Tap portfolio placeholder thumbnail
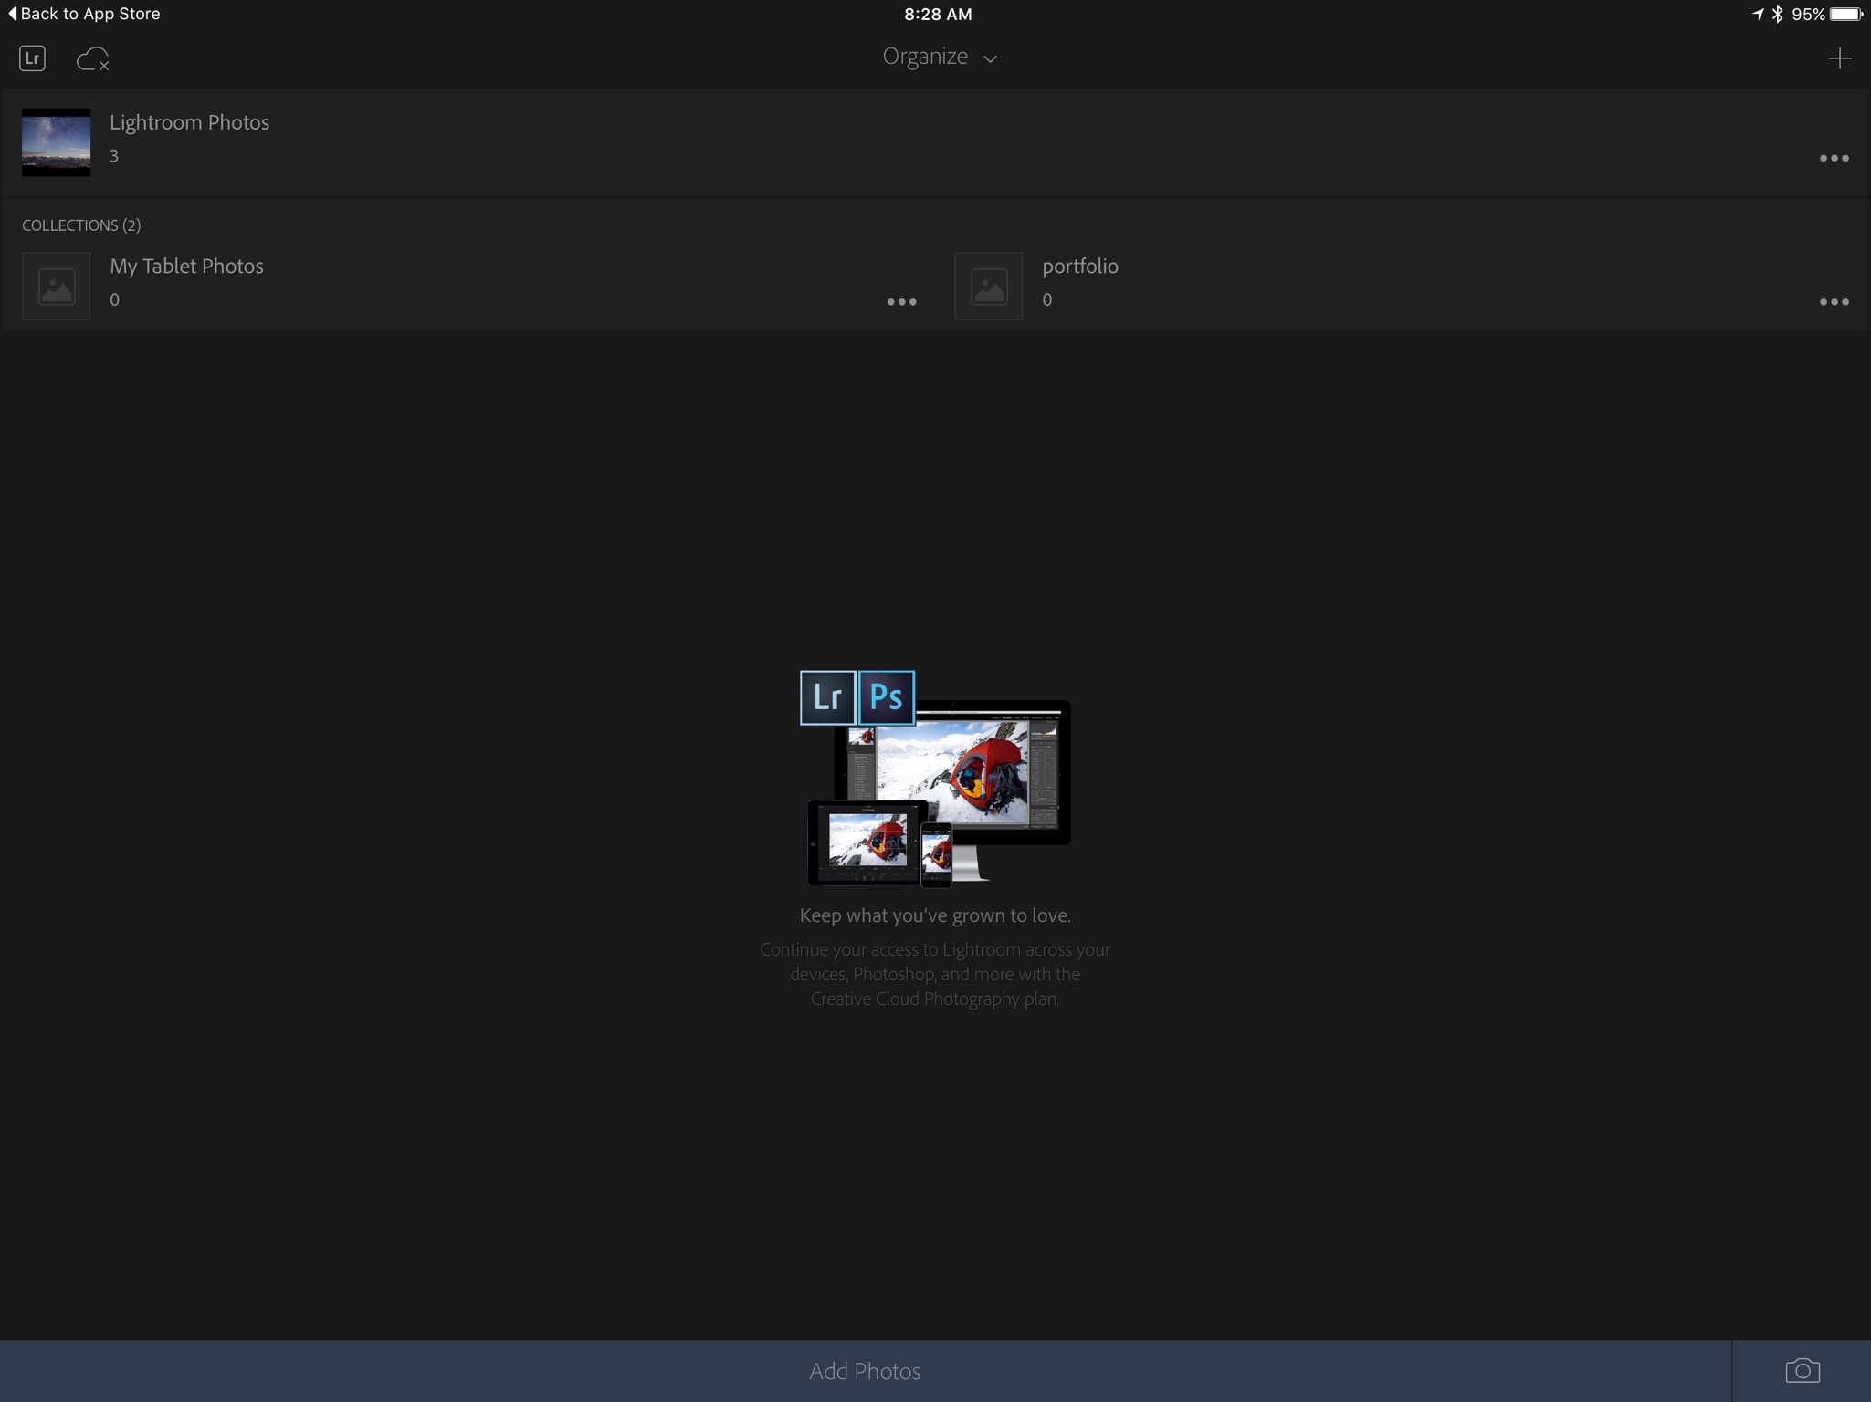Screen dimensions: 1871x1402 pyautogui.click(x=989, y=287)
